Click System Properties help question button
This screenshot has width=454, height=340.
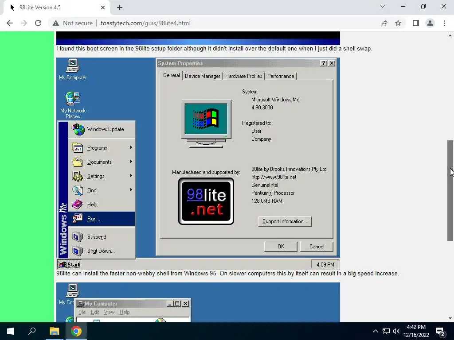(x=324, y=63)
